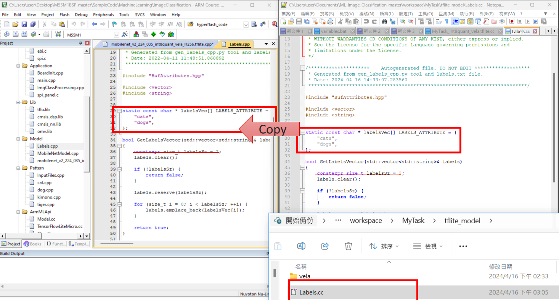This screenshot has width=559, height=300.
Task: Click MyTask in the Explorer breadcrumb path
Action: (413, 221)
